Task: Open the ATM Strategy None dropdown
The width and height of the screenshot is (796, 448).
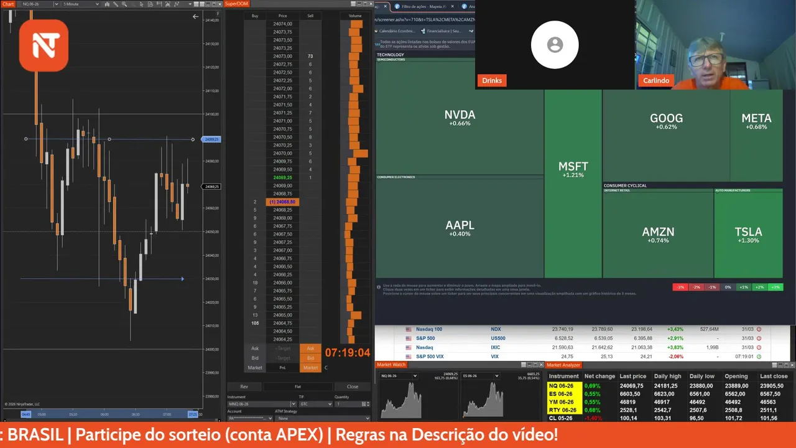Action: pyautogui.click(x=322, y=418)
